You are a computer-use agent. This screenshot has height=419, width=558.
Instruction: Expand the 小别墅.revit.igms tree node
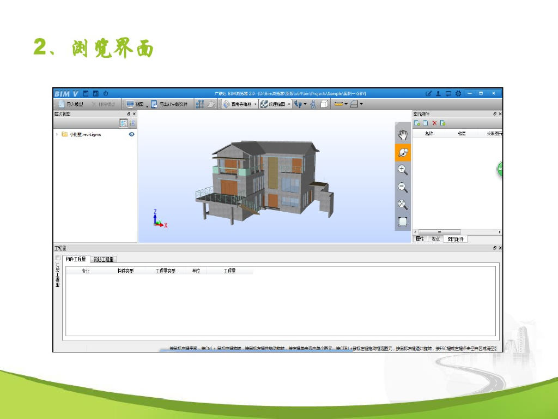click(57, 134)
